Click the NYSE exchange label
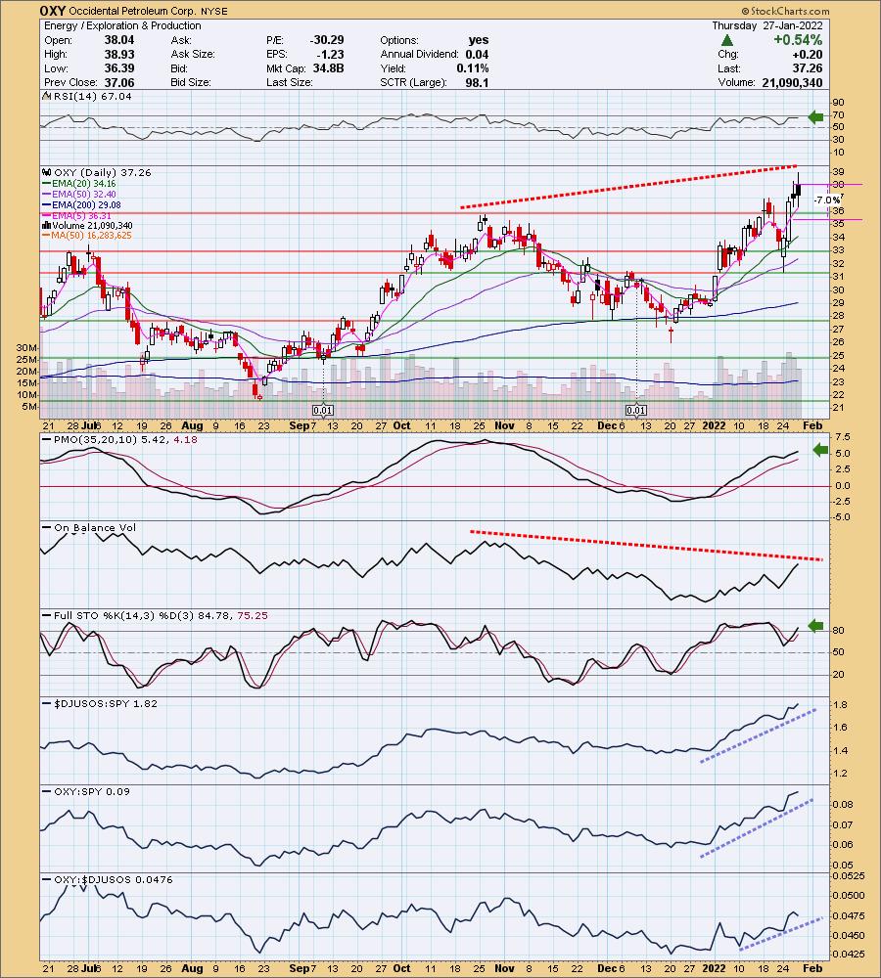The height and width of the screenshot is (978, 881). [x=214, y=11]
